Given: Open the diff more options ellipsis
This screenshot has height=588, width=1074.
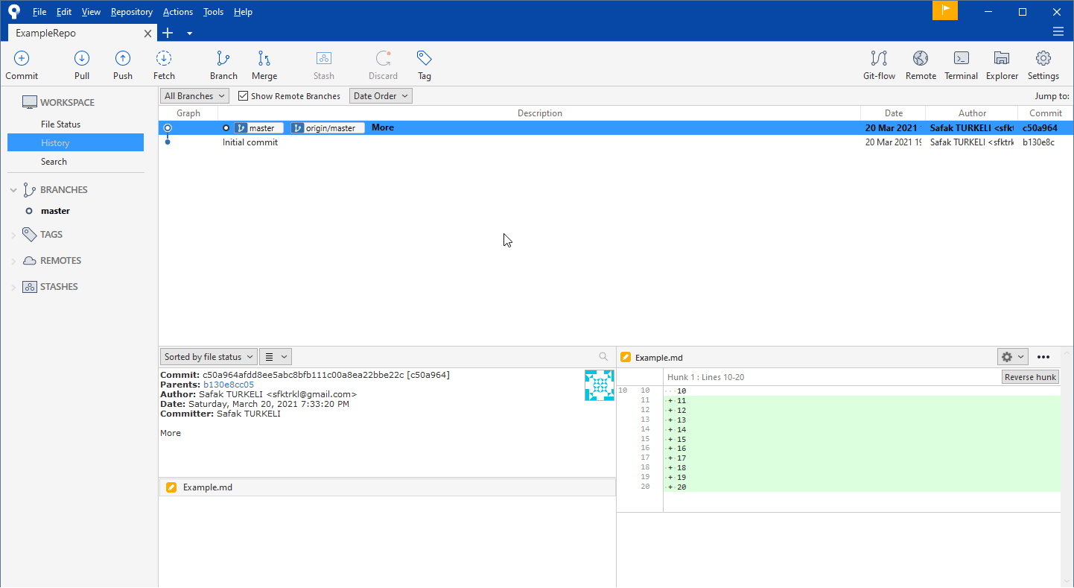Looking at the screenshot, I should 1043,357.
